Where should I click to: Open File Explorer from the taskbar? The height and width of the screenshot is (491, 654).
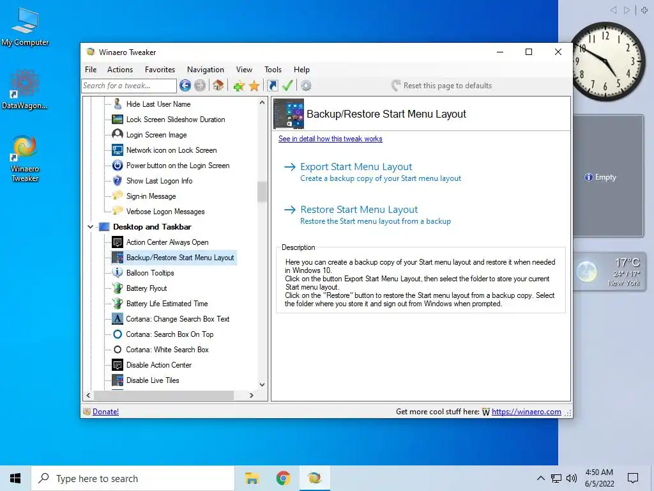pyautogui.click(x=252, y=478)
